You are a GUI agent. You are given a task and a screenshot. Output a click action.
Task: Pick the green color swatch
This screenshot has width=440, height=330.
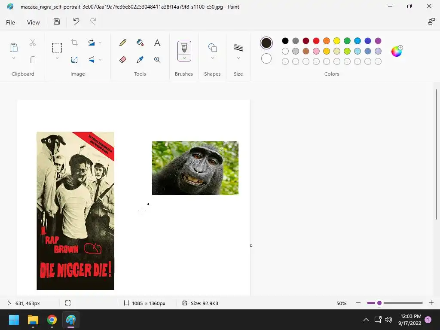pos(347,41)
